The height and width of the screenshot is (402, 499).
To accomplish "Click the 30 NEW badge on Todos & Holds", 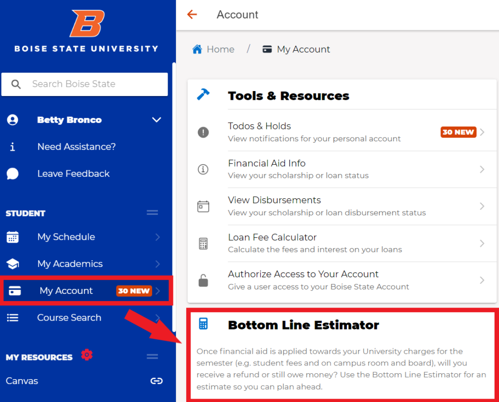I will click(x=458, y=132).
